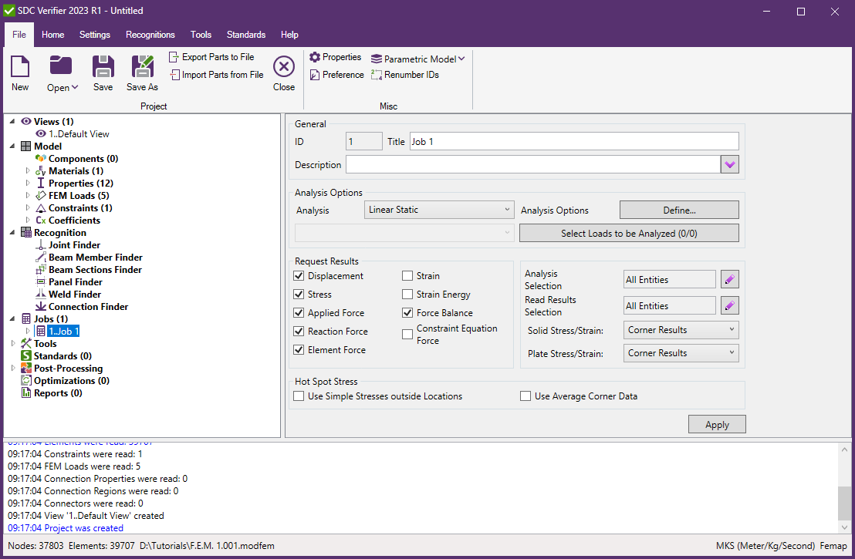Change the Plate Stress/Strain dropdown

coord(681,352)
